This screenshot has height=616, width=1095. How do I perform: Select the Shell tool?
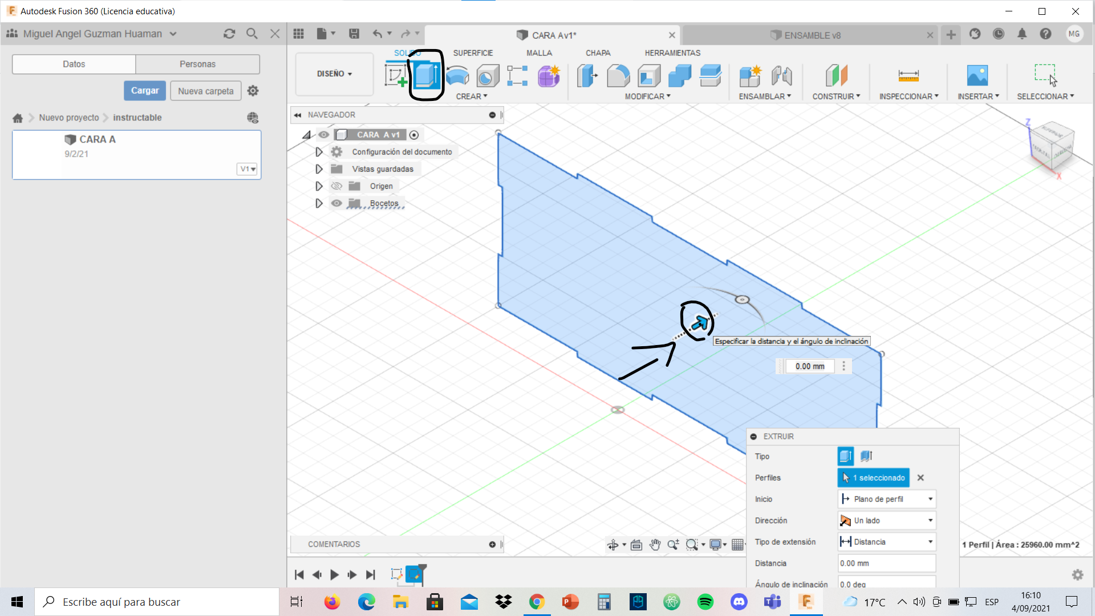pyautogui.click(x=649, y=75)
